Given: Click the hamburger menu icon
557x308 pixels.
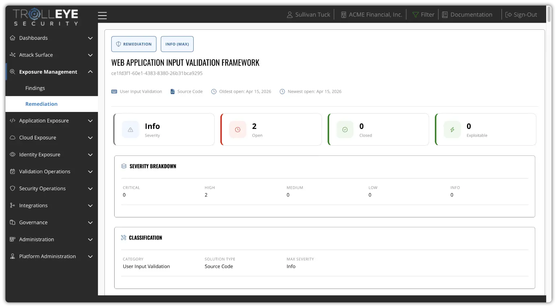Looking at the screenshot, I should point(102,15).
